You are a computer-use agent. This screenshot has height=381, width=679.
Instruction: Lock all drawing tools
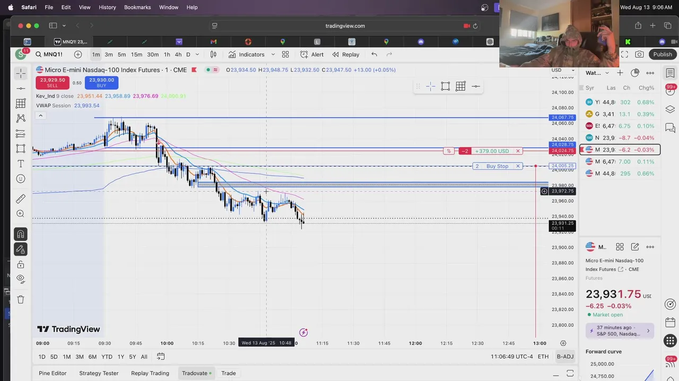click(21, 264)
